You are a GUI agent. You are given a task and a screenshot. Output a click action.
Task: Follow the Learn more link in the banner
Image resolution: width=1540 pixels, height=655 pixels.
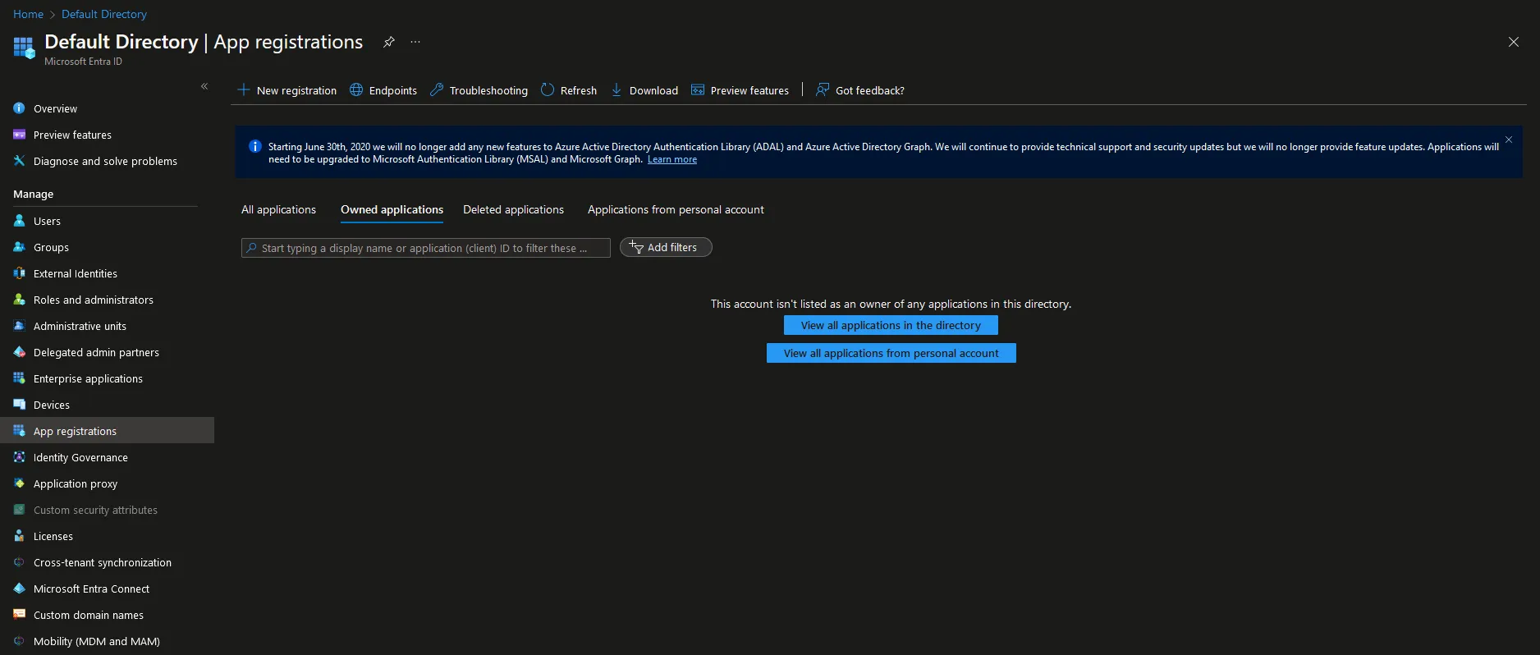pyautogui.click(x=672, y=159)
